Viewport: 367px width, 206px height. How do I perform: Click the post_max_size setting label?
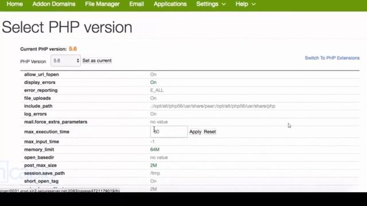41,165
